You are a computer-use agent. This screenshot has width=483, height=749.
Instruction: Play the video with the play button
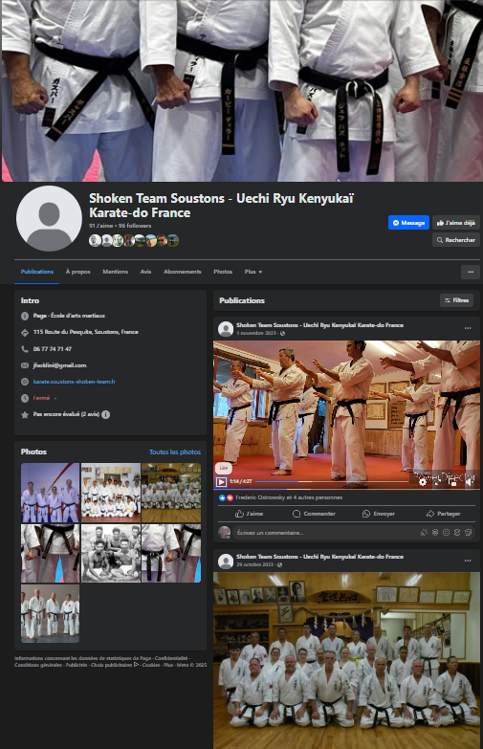[x=221, y=481]
